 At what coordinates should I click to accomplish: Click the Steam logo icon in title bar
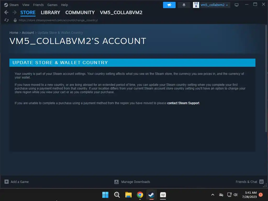6,5
